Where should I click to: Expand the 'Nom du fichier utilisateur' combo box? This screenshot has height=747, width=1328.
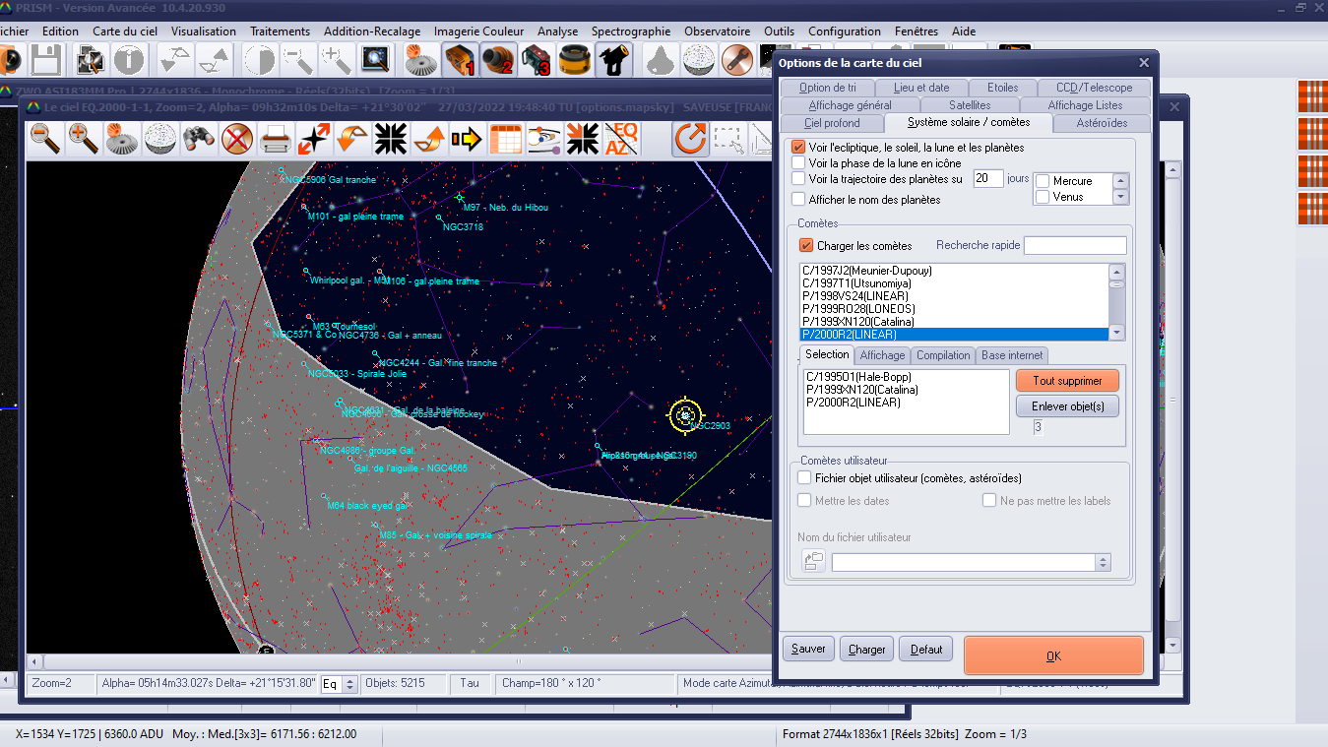1103,563
